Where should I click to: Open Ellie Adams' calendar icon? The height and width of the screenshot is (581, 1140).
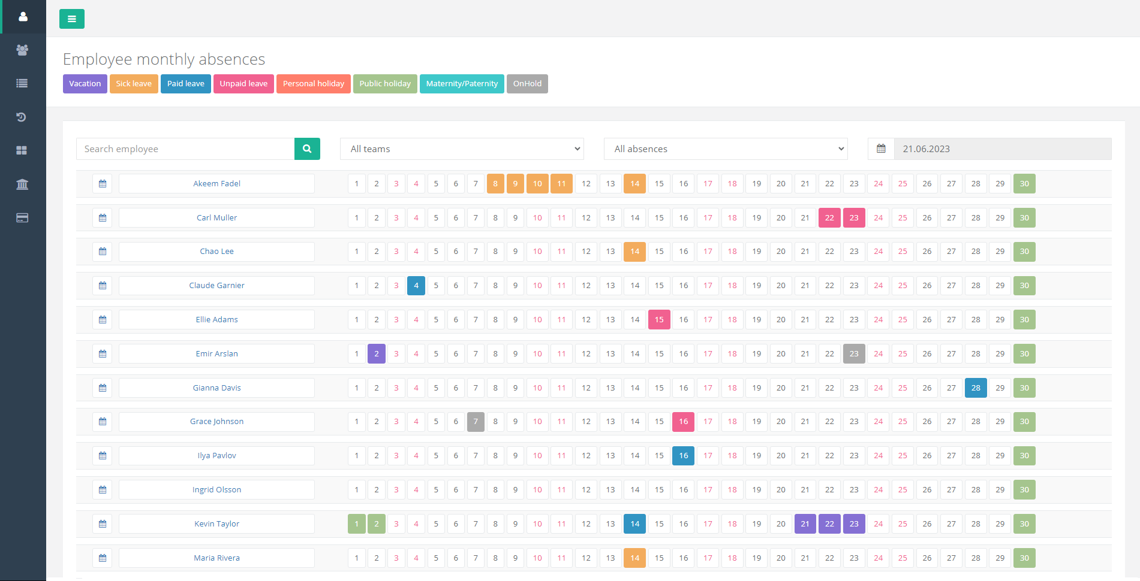pyautogui.click(x=102, y=319)
